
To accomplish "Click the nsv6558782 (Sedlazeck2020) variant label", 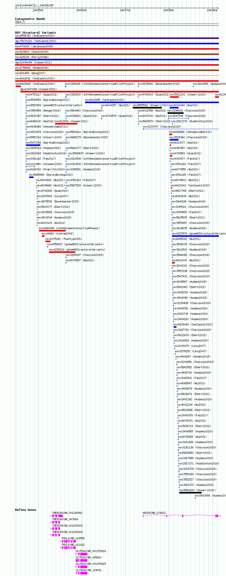I will (x=35, y=36).
